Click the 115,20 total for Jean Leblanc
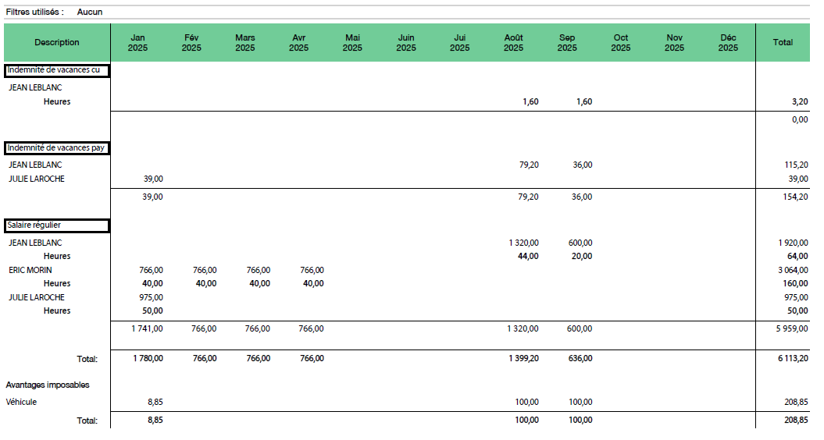This screenshot has height=440, width=824. [x=796, y=165]
